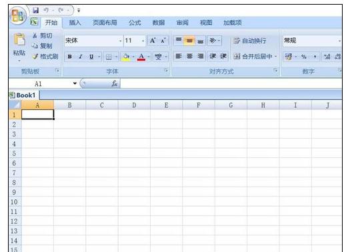Switch to 加载项 Add-ins tab
This screenshot has height=252, width=344.
click(233, 23)
